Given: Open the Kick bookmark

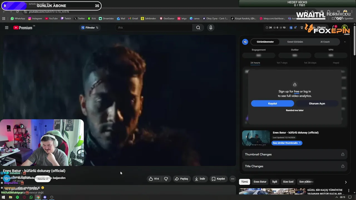Looking at the screenshot, I should pyautogui.click(x=92, y=19).
